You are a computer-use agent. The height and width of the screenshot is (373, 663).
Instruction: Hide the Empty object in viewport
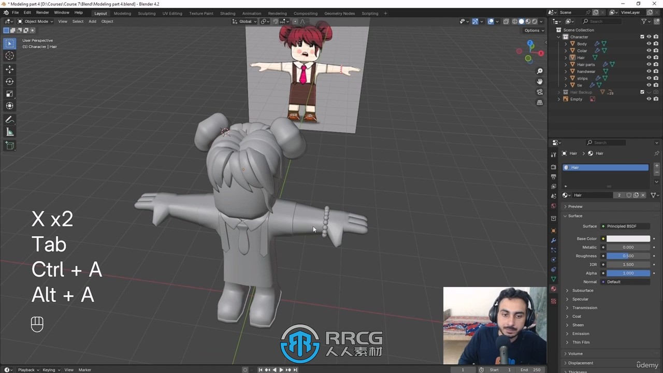648,99
